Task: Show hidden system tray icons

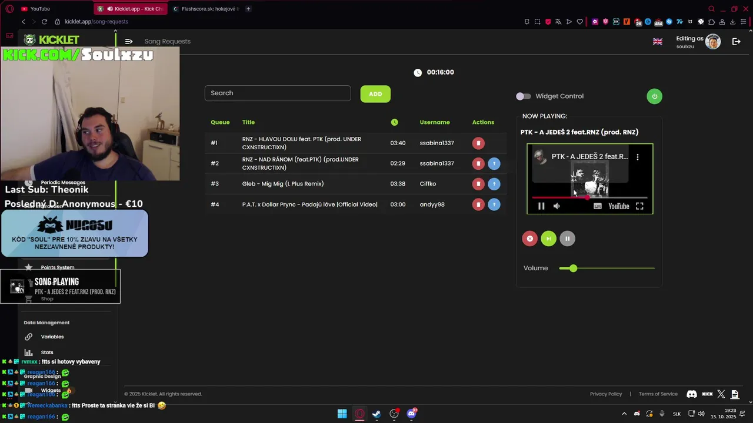Action: pyautogui.click(x=624, y=414)
